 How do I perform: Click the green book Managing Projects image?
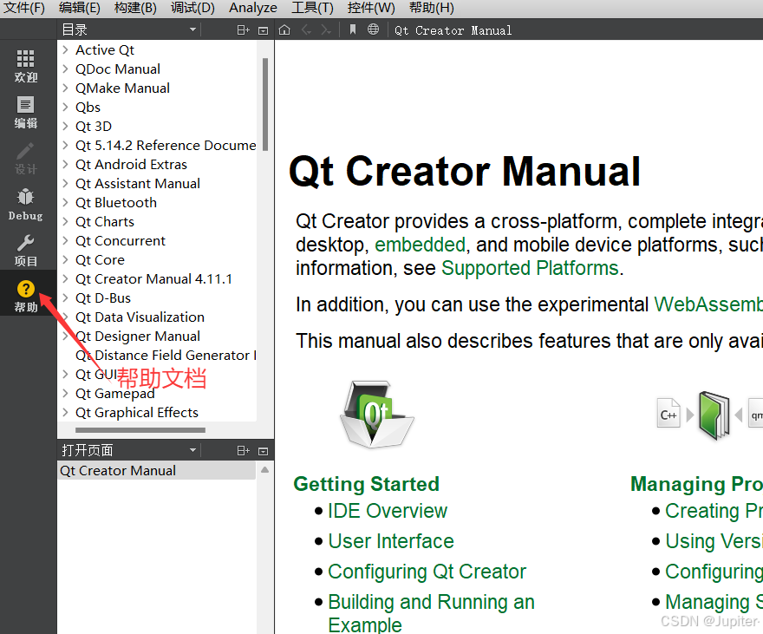click(x=714, y=415)
